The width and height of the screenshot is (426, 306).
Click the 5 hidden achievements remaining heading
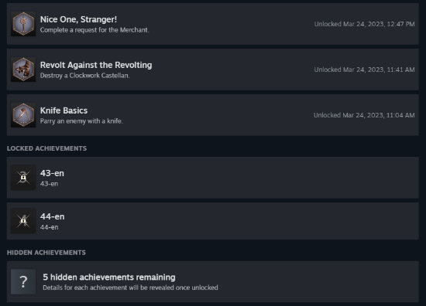109,277
